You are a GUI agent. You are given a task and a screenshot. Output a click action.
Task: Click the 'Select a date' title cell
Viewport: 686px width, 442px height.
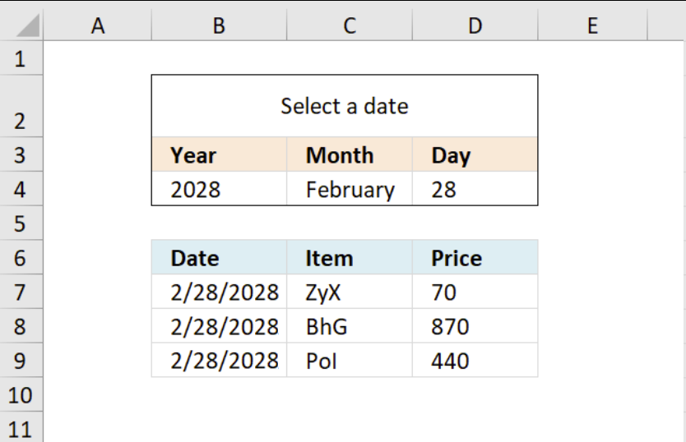pyautogui.click(x=345, y=106)
